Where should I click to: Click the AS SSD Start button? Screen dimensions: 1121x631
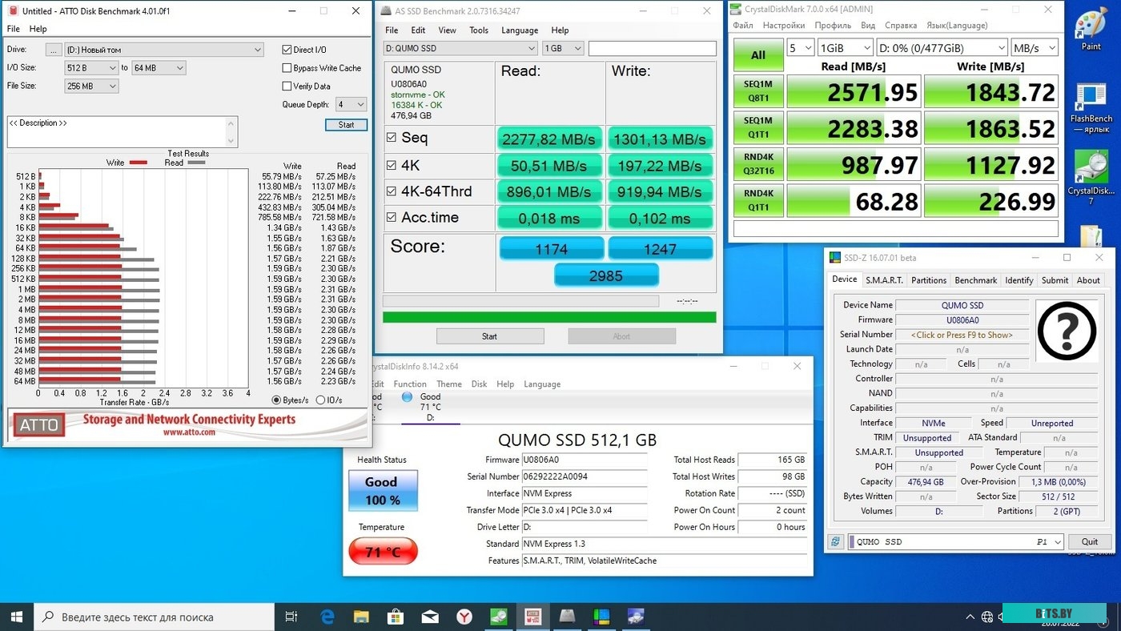(x=489, y=336)
